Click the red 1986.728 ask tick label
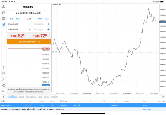The width and height of the screenshot is (166, 115). tap(46, 49)
